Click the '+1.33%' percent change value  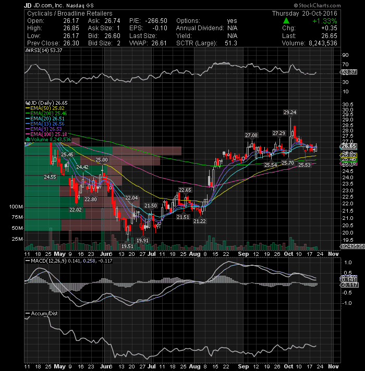[x=324, y=21]
